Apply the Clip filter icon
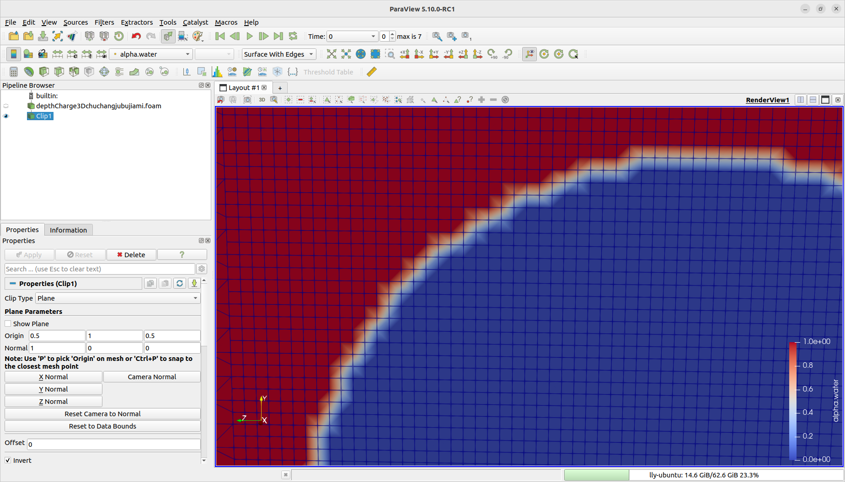This screenshot has height=482, width=845. 44,72
